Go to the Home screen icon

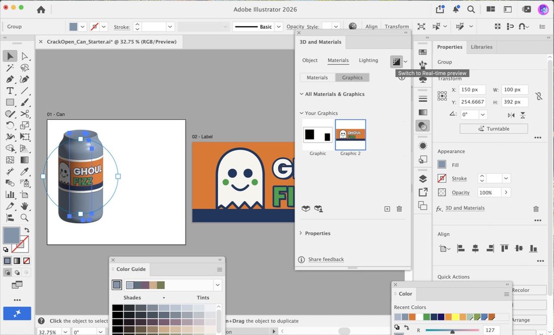click(41, 10)
